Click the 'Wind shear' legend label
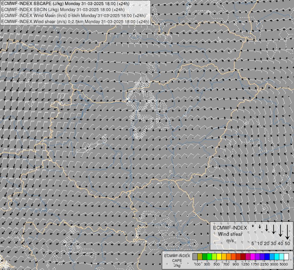The height and width of the screenshot is (270, 294). [230, 234]
